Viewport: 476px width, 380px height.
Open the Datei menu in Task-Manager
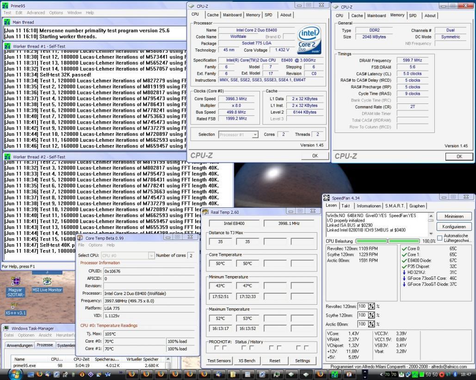pos(9,335)
